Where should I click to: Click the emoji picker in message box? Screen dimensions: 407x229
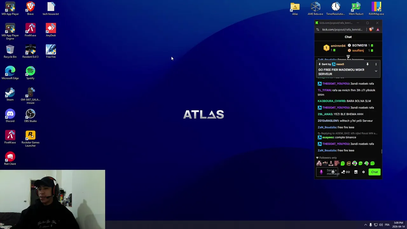coord(333,172)
